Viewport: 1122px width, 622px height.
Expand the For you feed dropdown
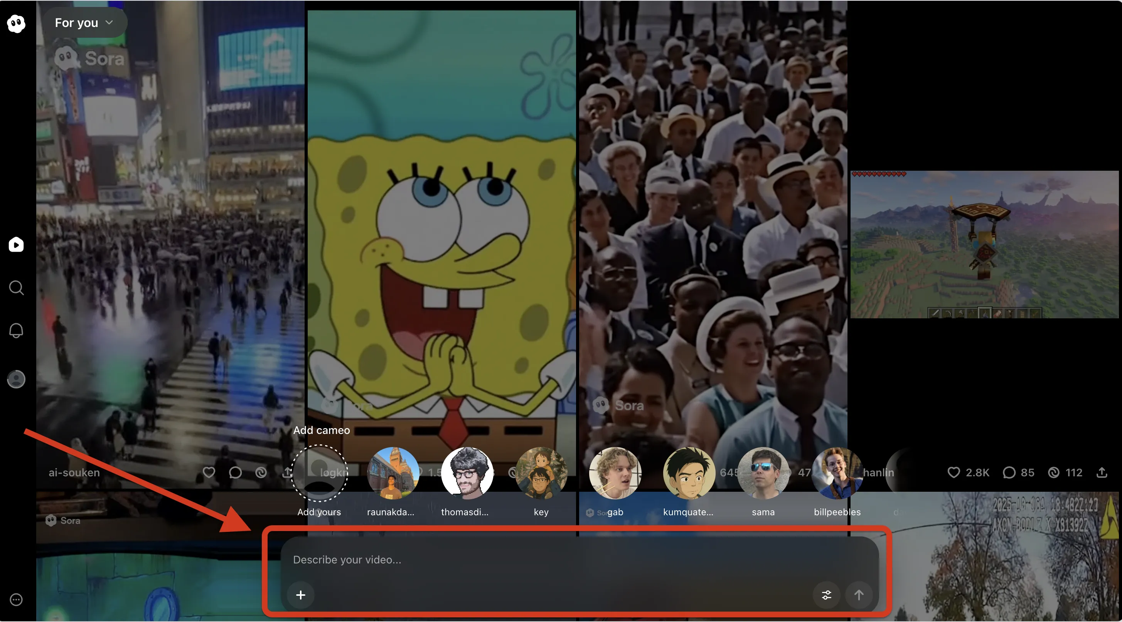pyautogui.click(x=84, y=23)
